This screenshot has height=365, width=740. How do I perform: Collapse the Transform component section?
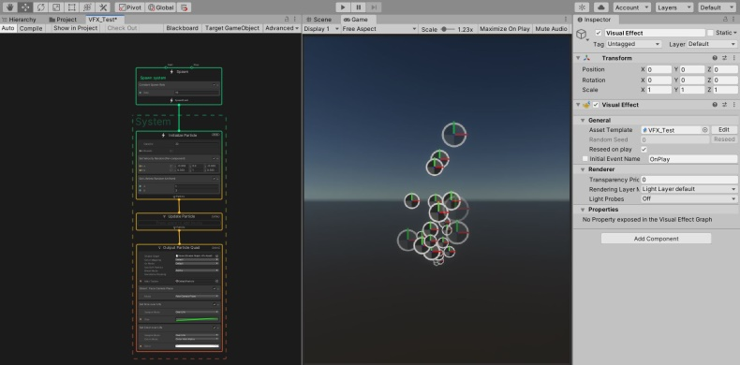coord(578,58)
